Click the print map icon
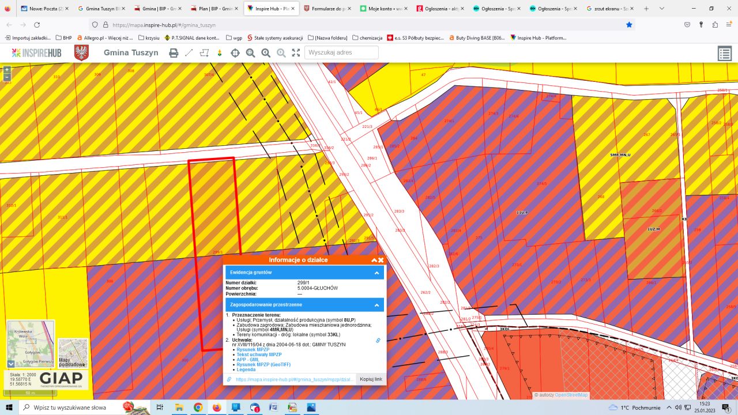Image resolution: width=738 pixels, height=415 pixels. [x=174, y=53]
